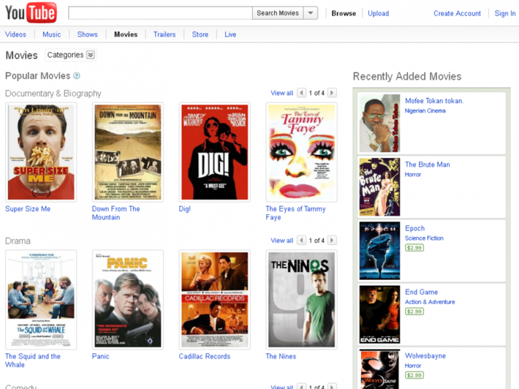The width and height of the screenshot is (519, 389).
Task: Open the Videos tab
Action: point(16,35)
